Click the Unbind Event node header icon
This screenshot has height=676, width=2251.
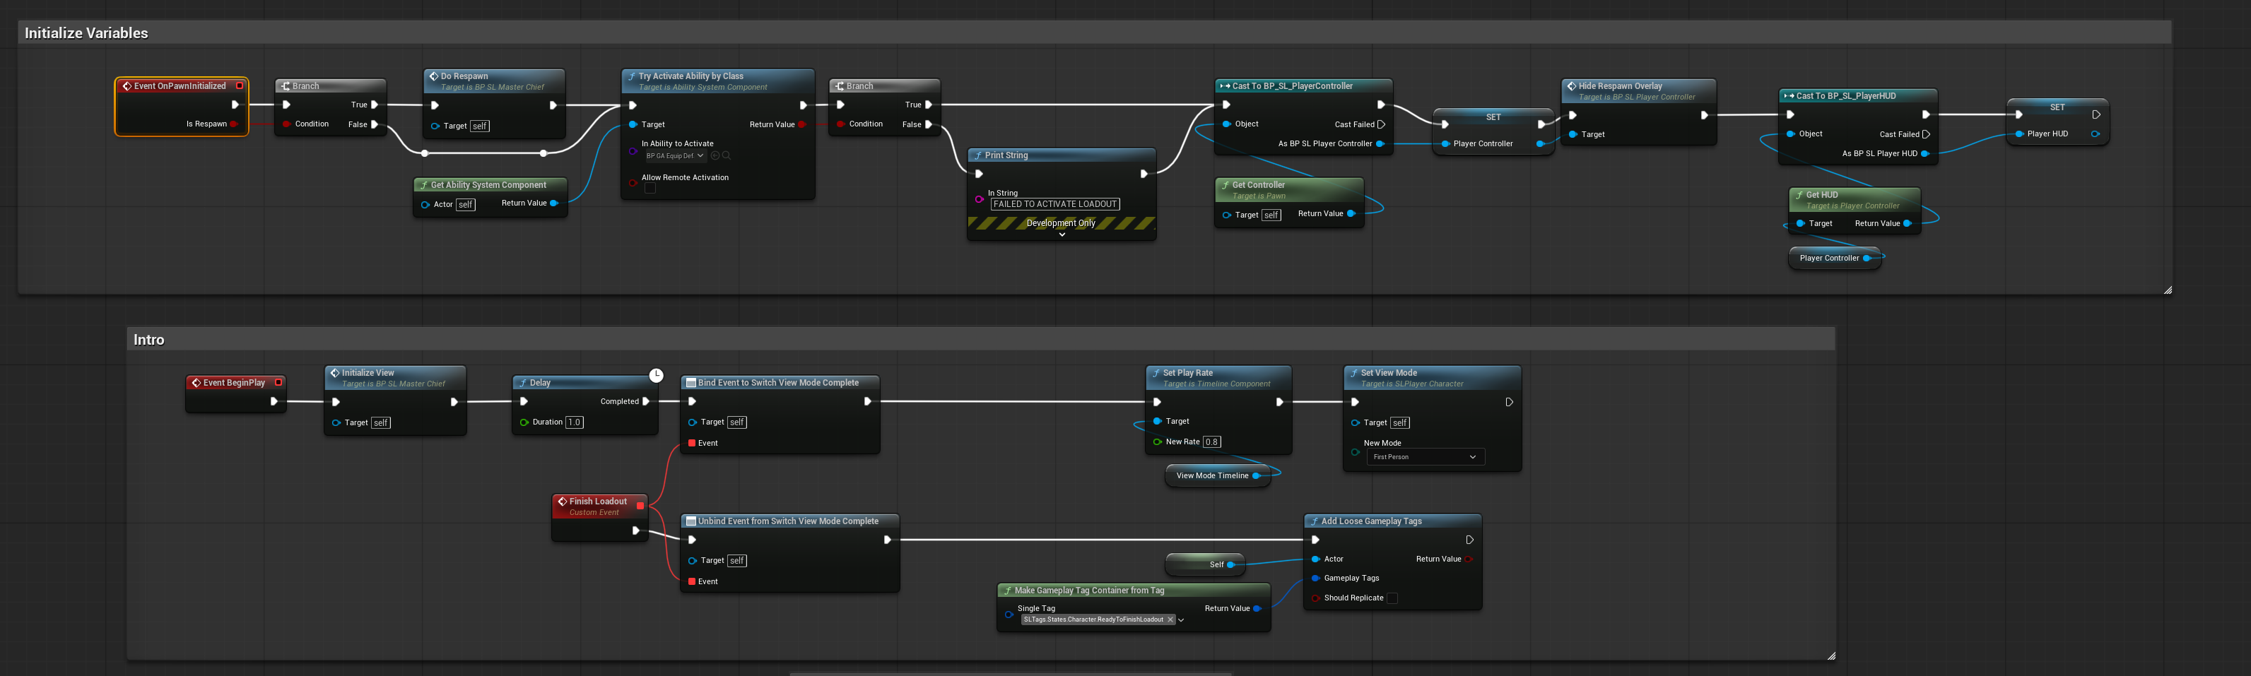click(x=691, y=521)
